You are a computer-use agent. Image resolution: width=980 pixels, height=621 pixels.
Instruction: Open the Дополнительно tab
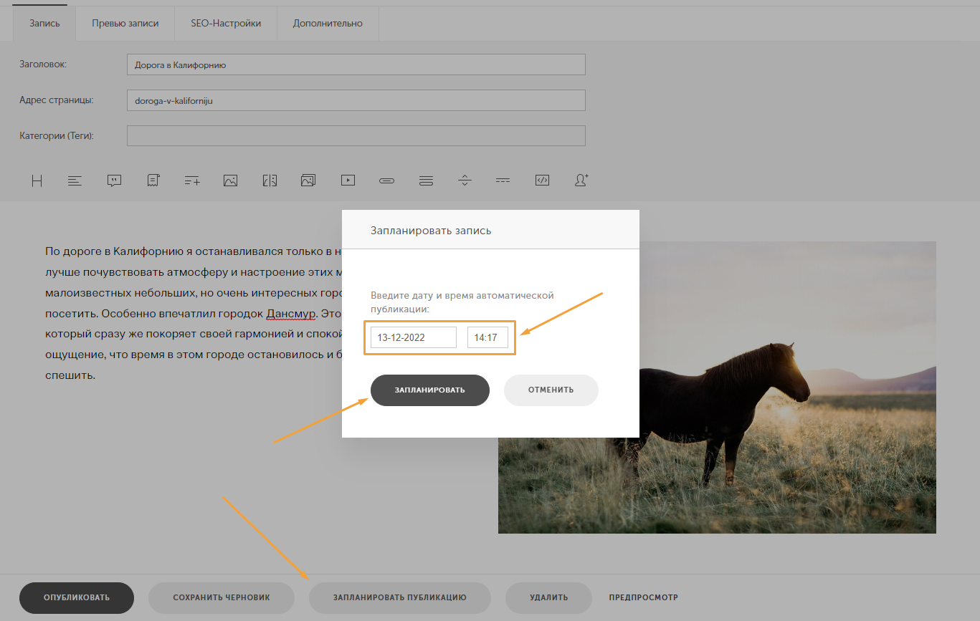[x=328, y=23]
